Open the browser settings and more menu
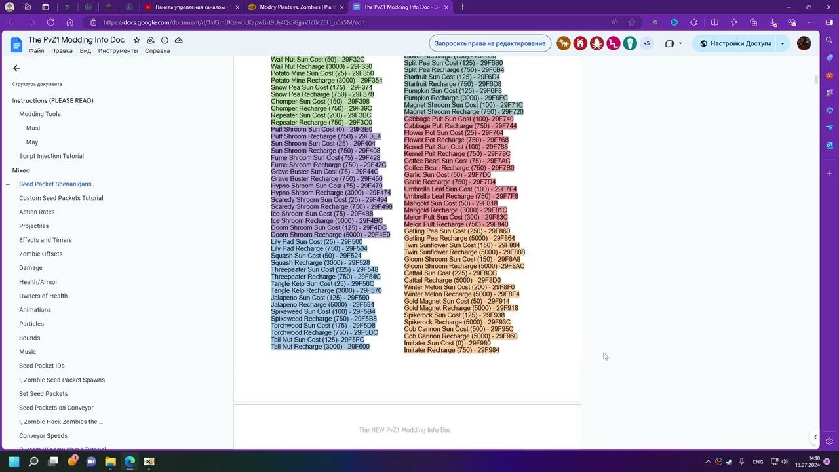The width and height of the screenshot is (839, 472). (811, 22)
